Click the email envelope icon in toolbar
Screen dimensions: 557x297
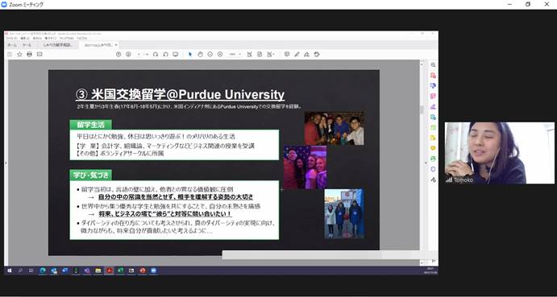coord(39,54)
